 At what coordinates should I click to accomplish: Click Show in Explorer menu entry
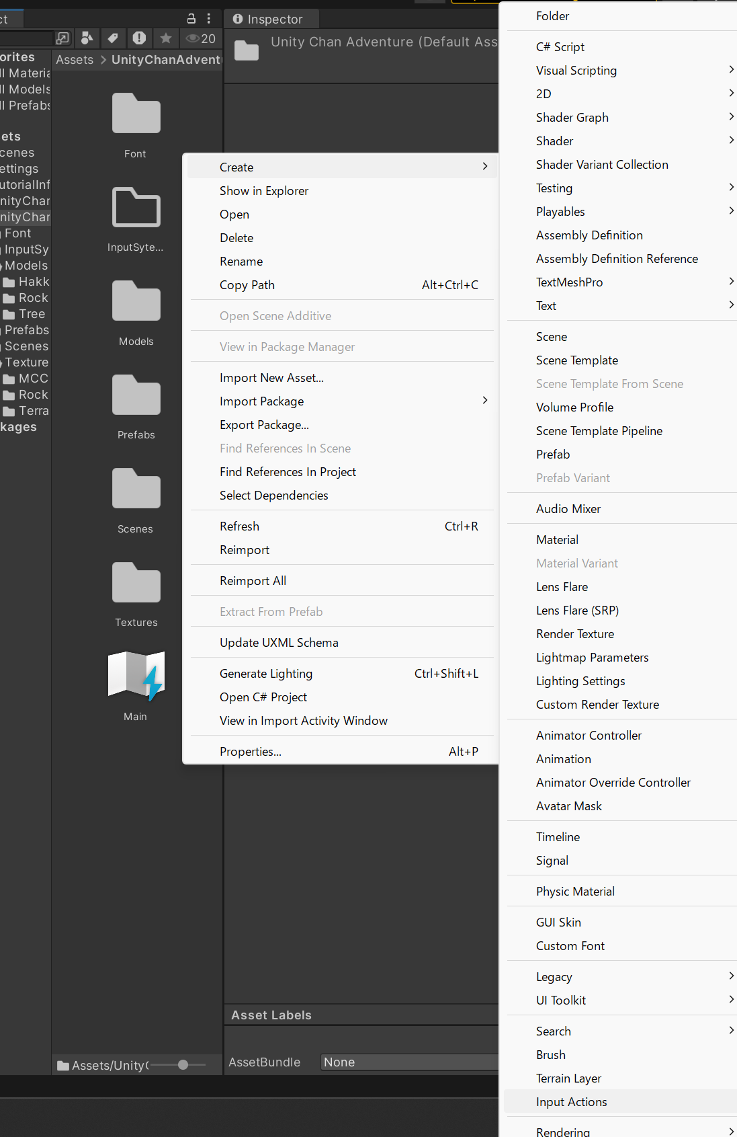tap(264, 191)
